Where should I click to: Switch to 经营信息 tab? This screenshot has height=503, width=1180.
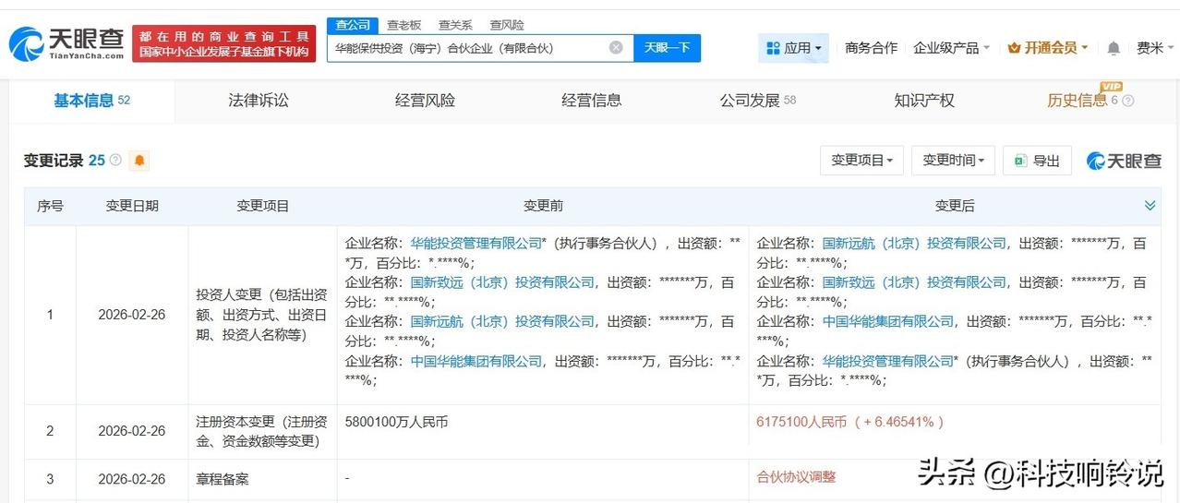coord(591,101)
